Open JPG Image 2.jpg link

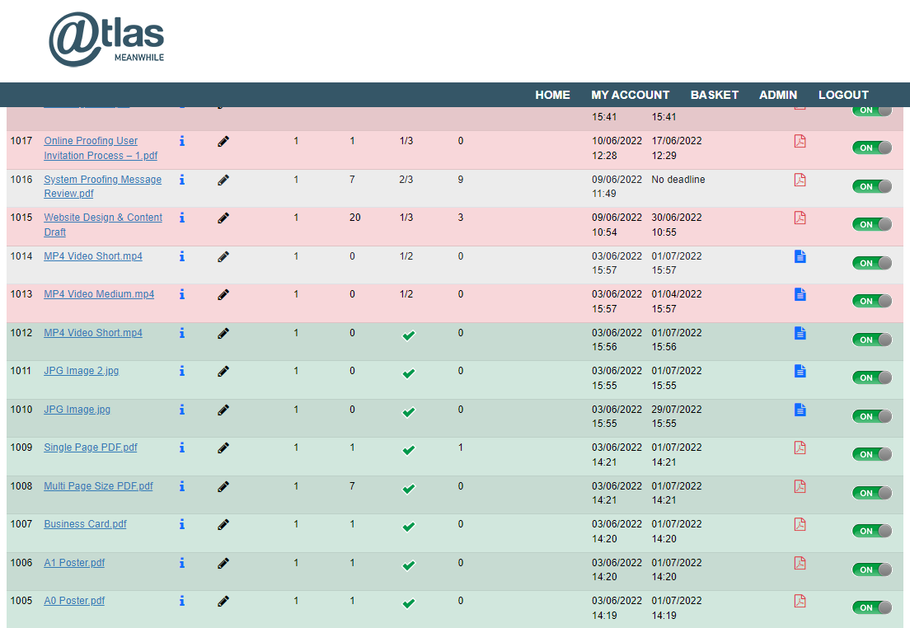(x=82, y=371)
